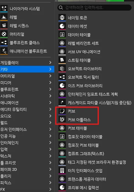Click the 커브 아틀라스 checker icon
This screenshot has width=134, height=192.
click(62, 120)
